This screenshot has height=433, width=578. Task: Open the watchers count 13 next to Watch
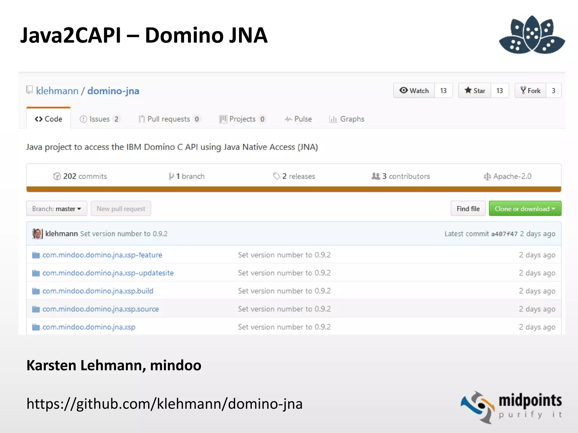443,90
